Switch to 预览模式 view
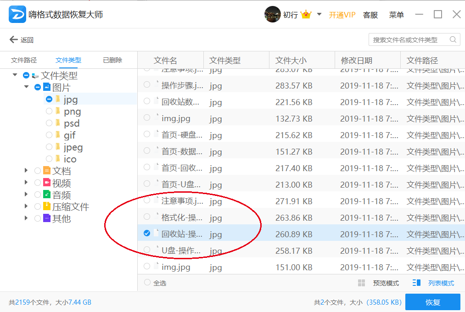Image resolution: width=465 pixels, height=312 pixels. pos(386,283)
